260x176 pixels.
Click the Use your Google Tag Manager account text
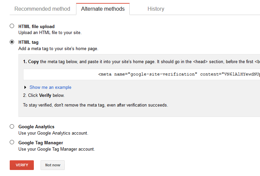pyautogui.click(x=57, y=149)
